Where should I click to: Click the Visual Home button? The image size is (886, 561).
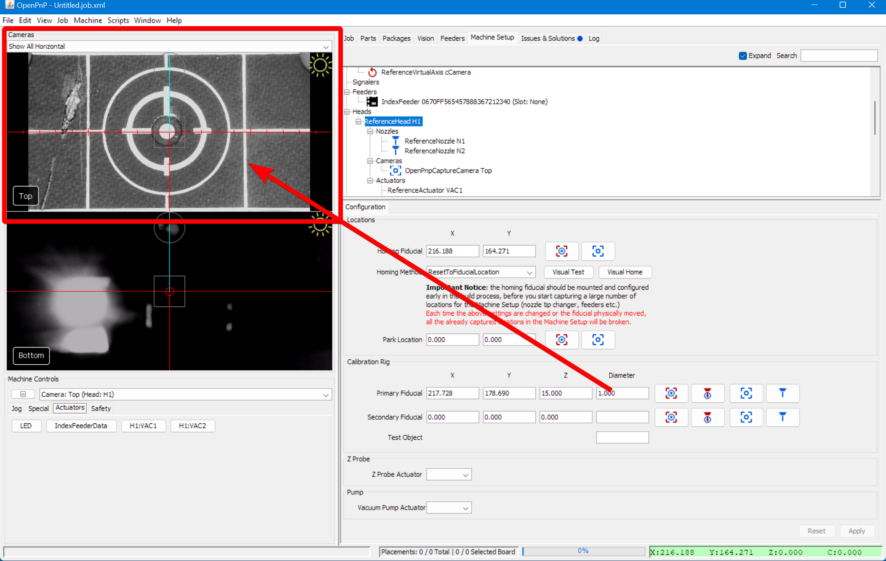pyautogui.click(x=624, y=272)
